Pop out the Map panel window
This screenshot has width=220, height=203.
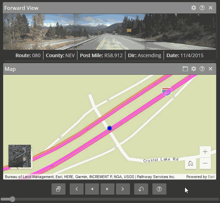[x=185, y=69]
